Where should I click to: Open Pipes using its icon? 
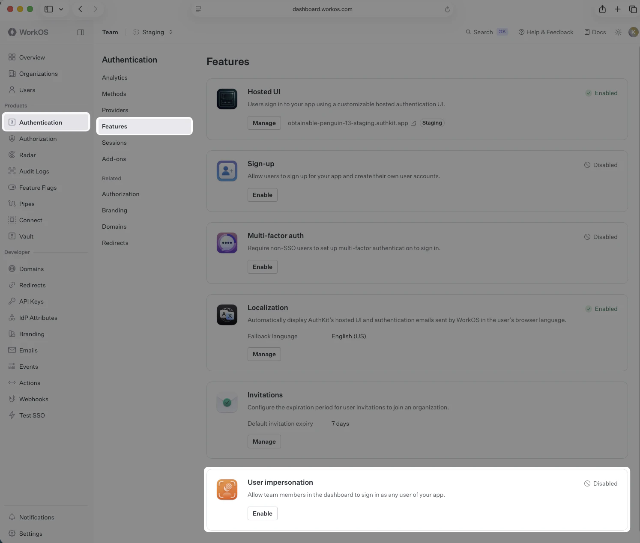point(12,204)
